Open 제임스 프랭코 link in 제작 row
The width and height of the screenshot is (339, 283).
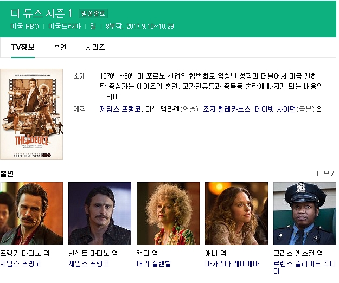(120, 109)
